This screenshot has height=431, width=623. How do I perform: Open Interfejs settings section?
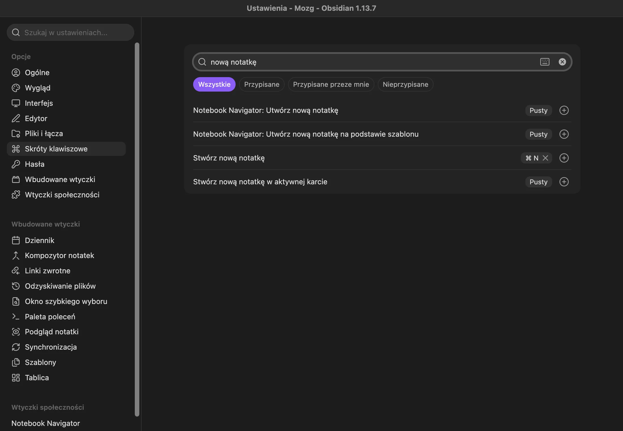point(66,103)
